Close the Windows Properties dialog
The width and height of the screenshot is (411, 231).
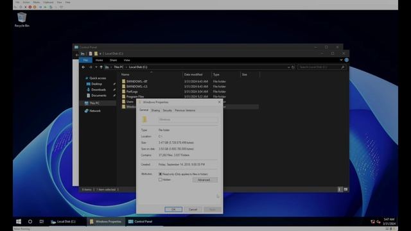pyautogui.click(x=220, y=102)
